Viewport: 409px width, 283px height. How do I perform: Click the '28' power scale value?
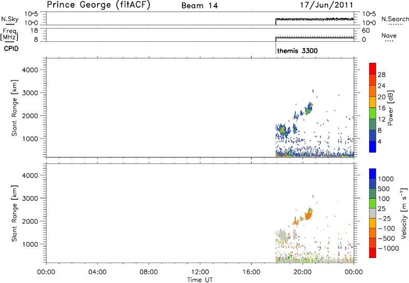381,75
